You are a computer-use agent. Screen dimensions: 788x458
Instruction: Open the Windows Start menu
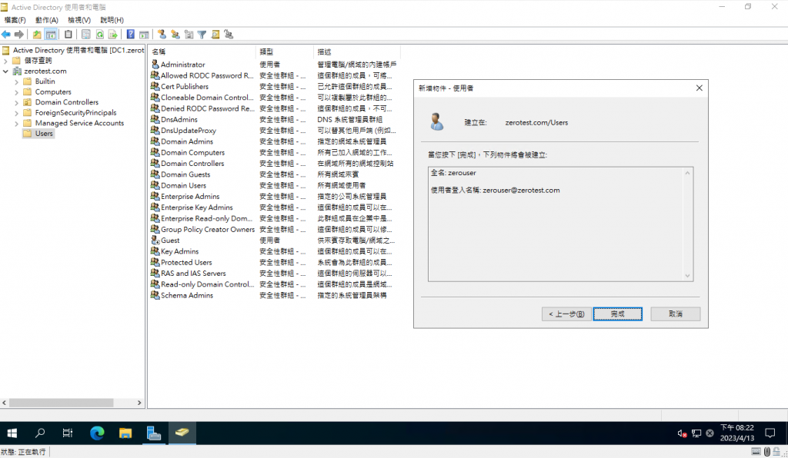coord(12,433)
